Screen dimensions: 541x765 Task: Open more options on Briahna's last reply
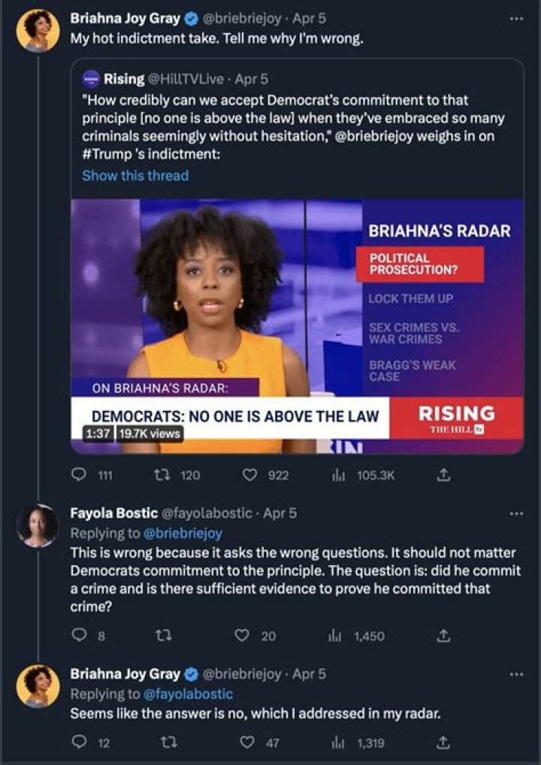[515, 674]
